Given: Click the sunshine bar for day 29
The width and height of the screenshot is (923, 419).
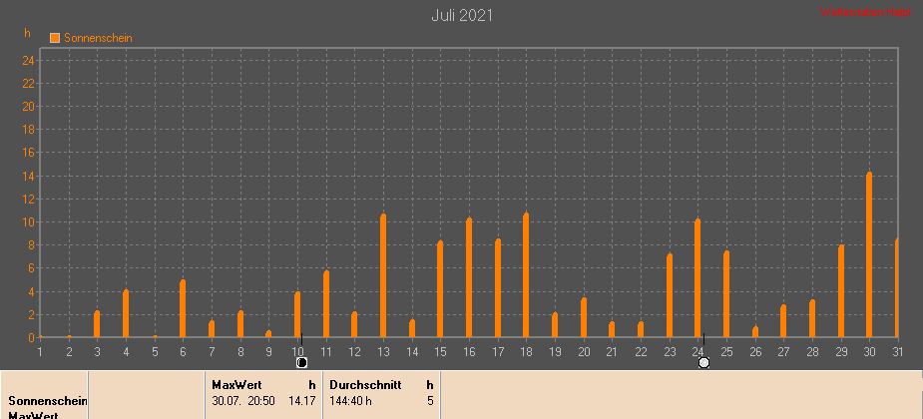Looking at the screenshot, I should (841, 291).
